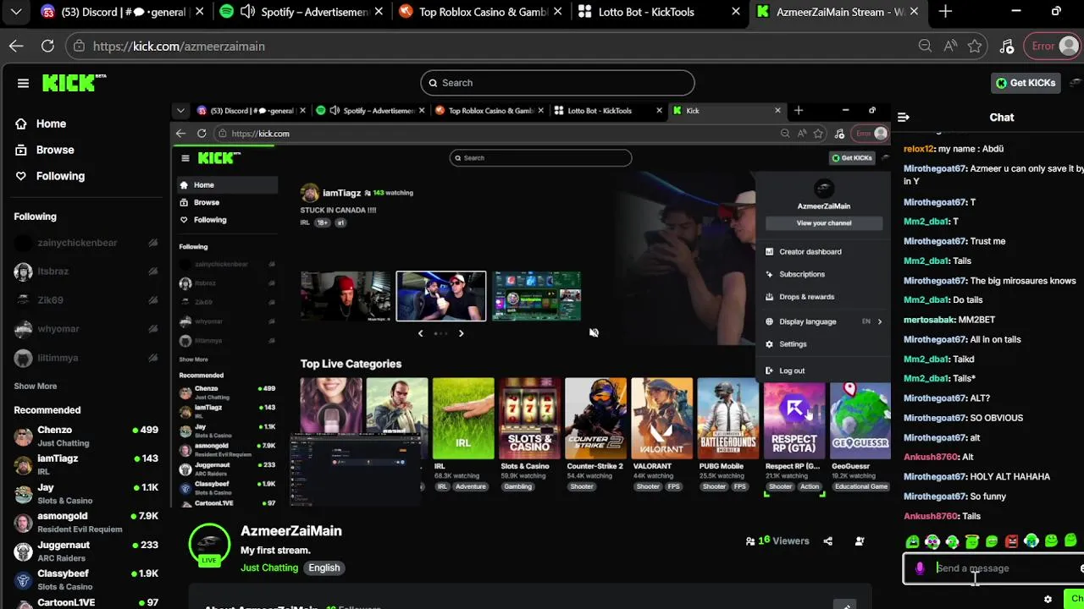Pick the red angry emote above the message box
The image size is (1084, 609).
click(x=1011, y=541)
